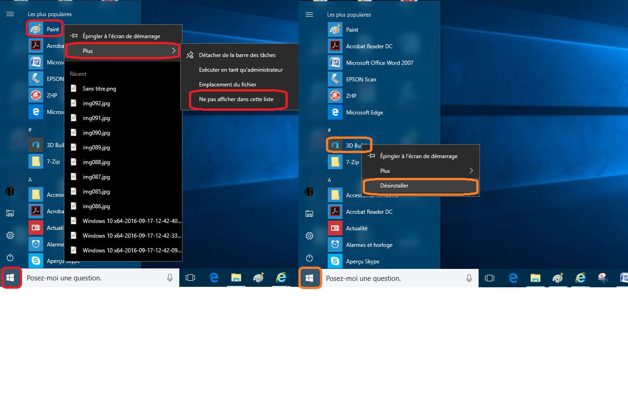Click microphone icon in right taskbar search box
This screenshot has width=628, height=410.
point(469,278)
